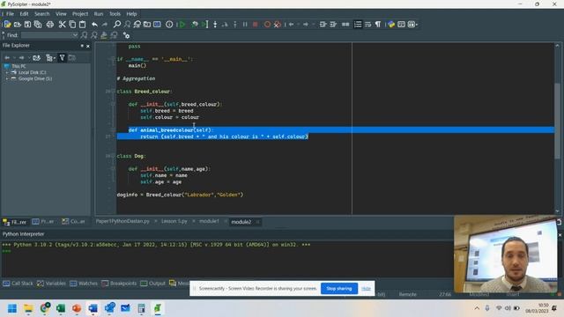Click the Debug icon beside Run
The height and width of the screenshot is (317, 564).
[195, 25]
